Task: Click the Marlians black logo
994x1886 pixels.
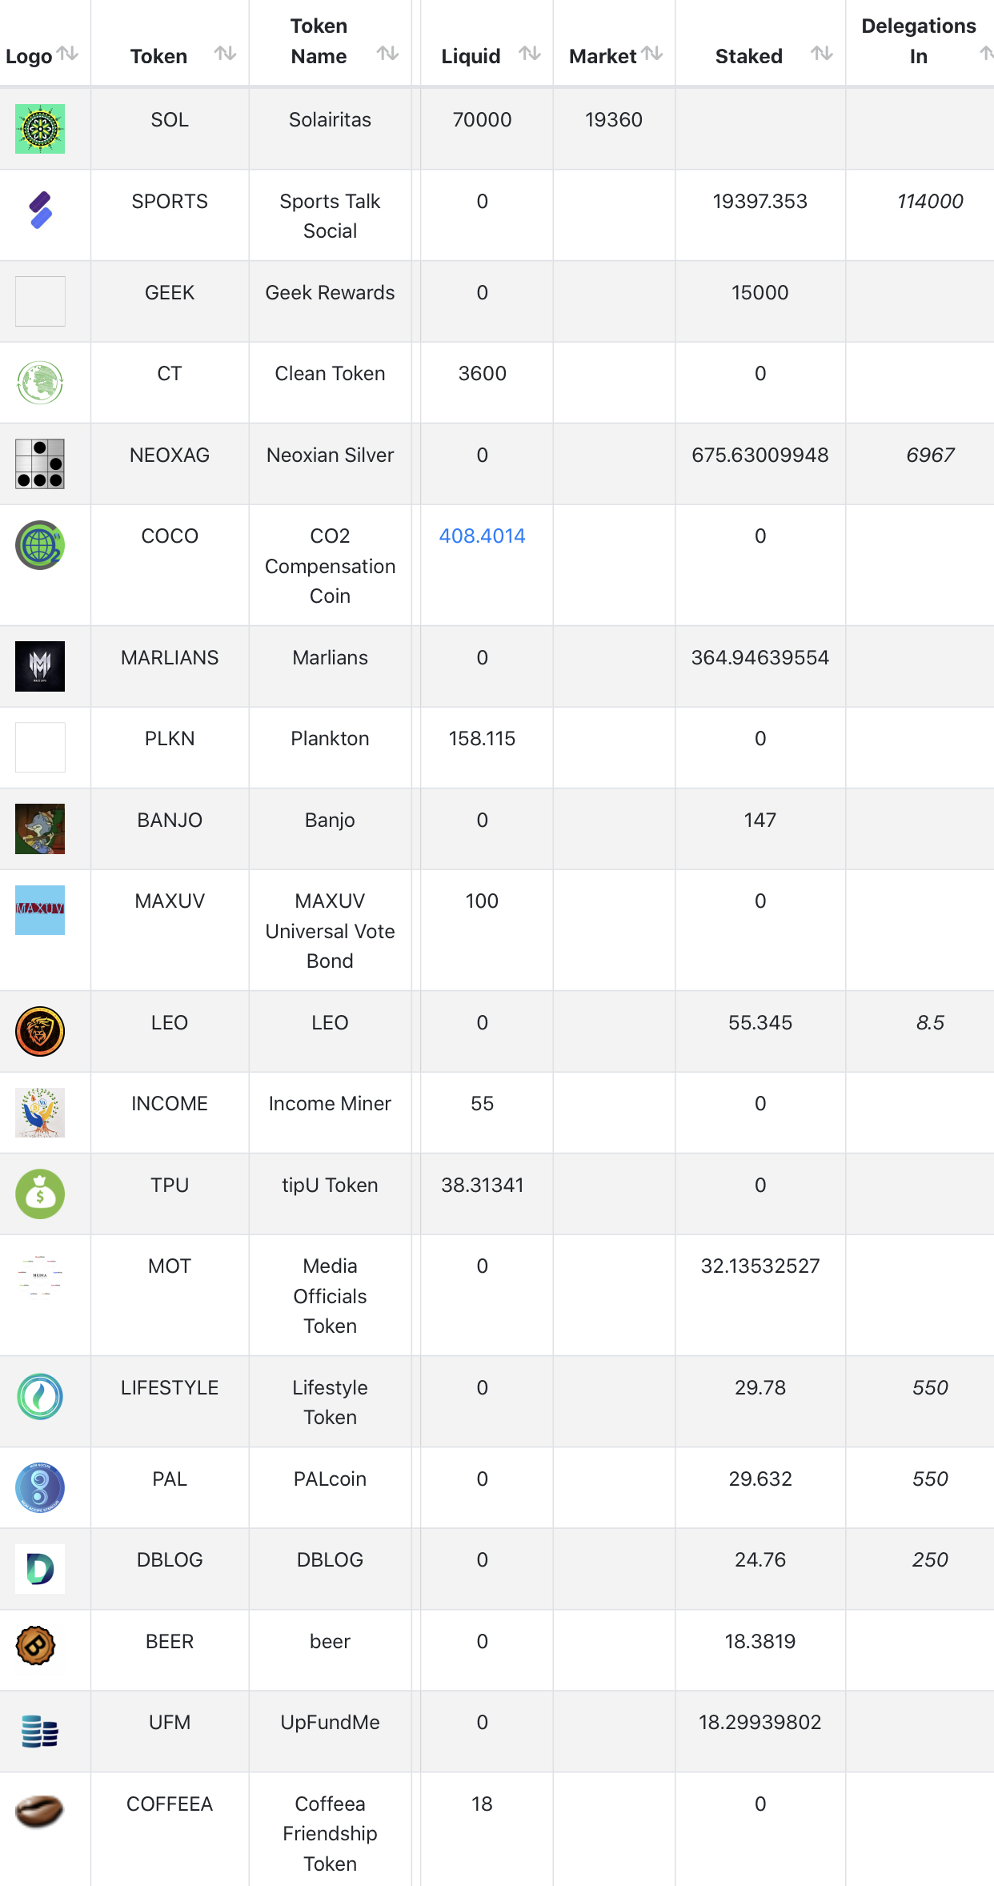Action: (x=40, y=666)
